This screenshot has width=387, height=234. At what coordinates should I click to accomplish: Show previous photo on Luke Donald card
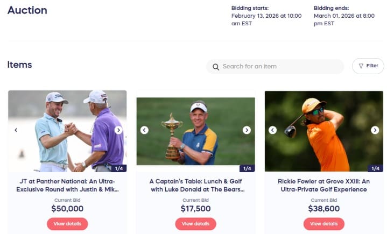(144, 130)
